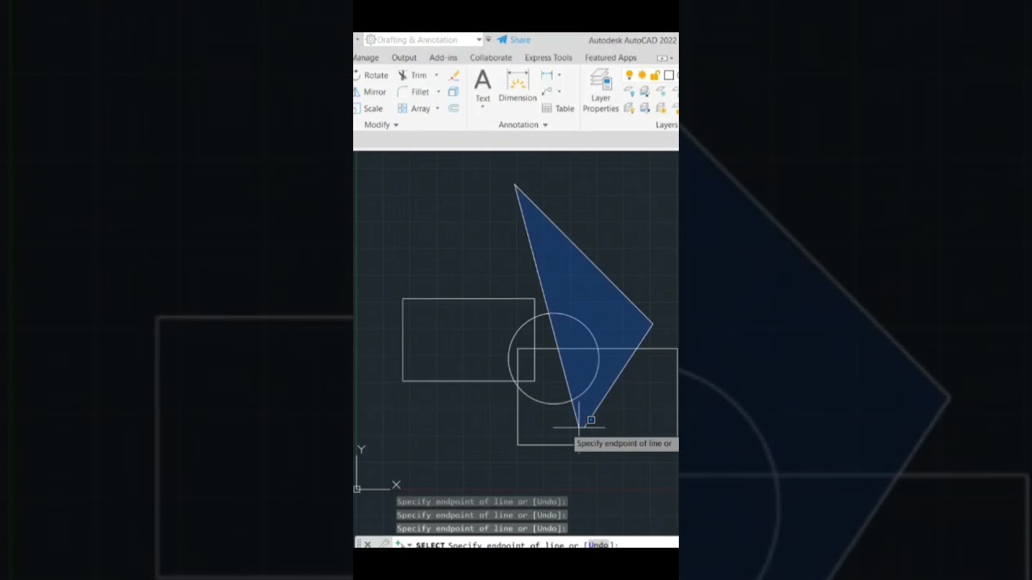The image size is (1032, 580).
Task: Expand Leader dropdown arrow
Action: 559,92
